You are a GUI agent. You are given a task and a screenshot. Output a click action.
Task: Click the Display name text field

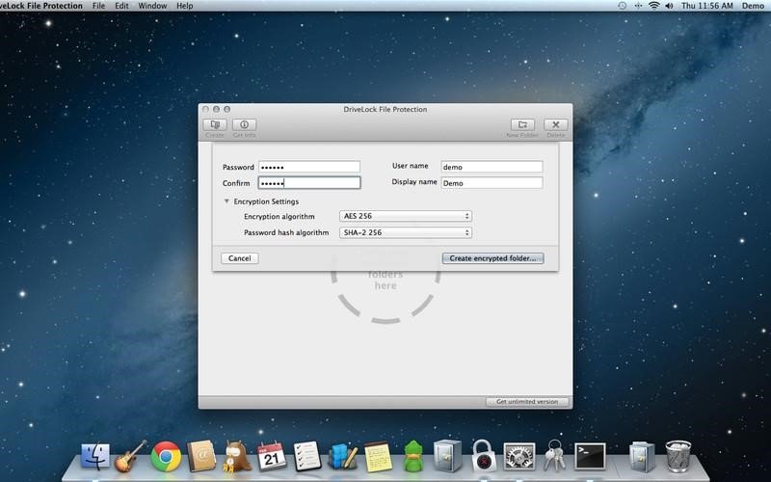[x=492, y=182]
